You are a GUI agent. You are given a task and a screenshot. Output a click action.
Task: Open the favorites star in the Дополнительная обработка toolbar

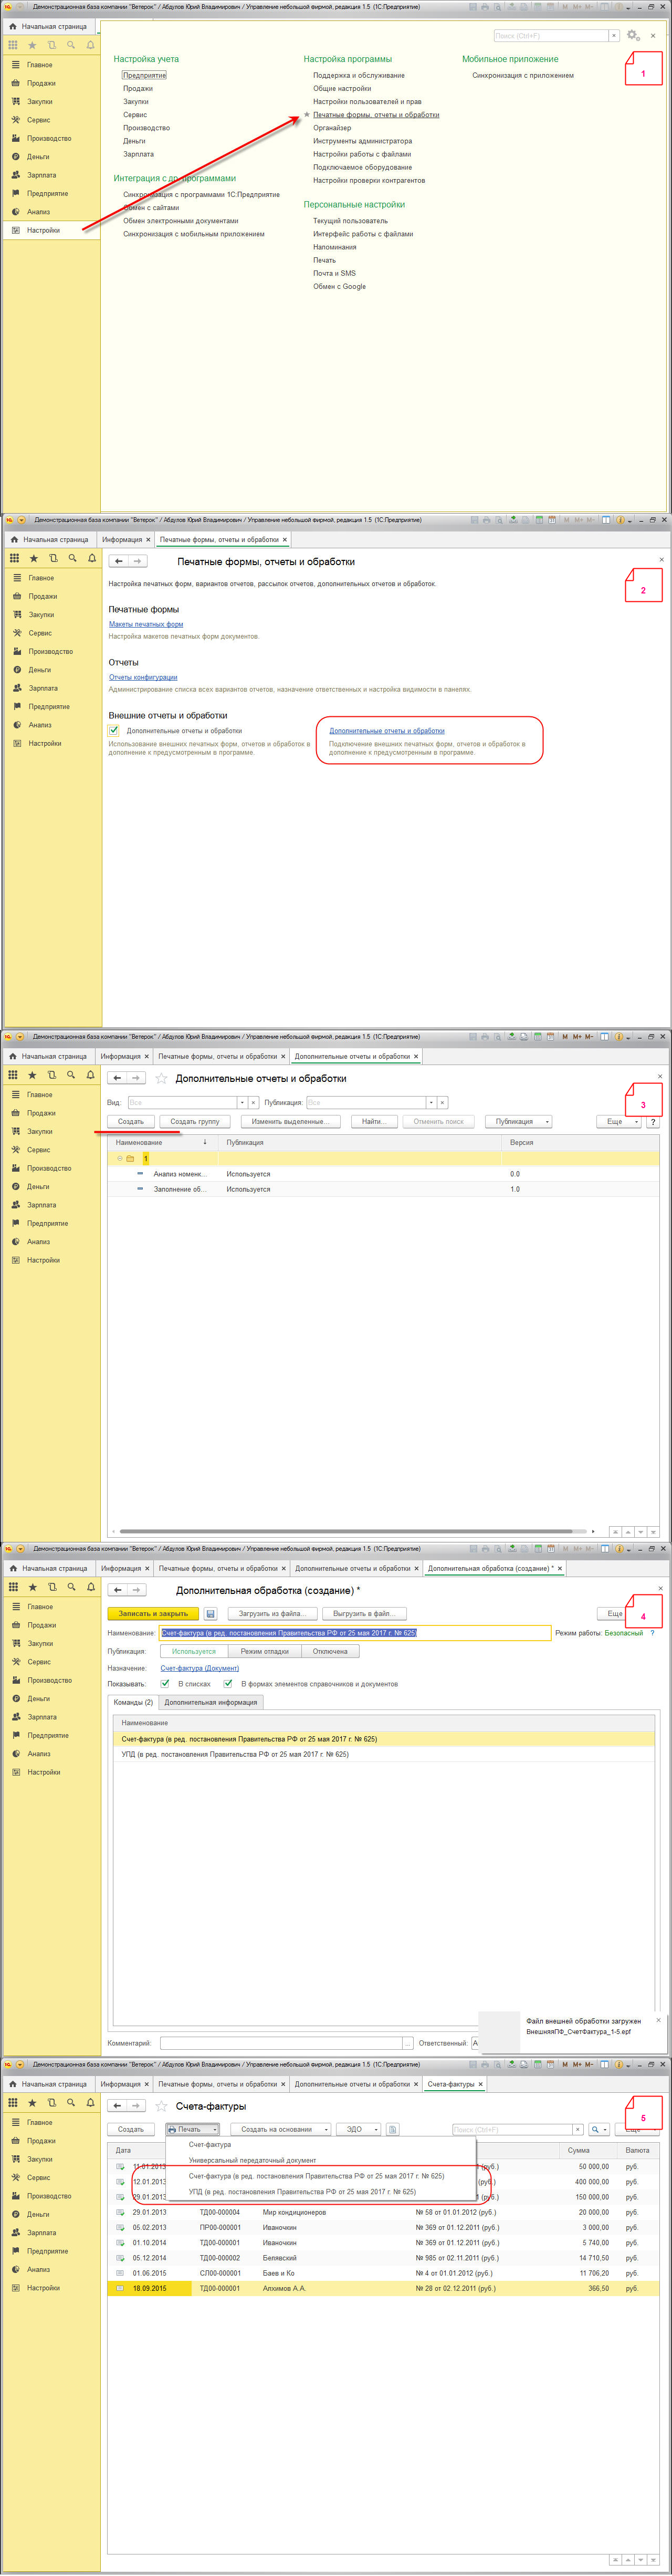pos(32,1586)
